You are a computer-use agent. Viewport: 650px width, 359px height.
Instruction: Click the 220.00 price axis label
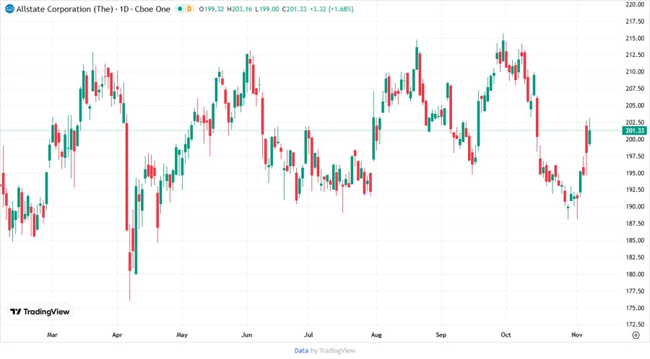[635, 4]
